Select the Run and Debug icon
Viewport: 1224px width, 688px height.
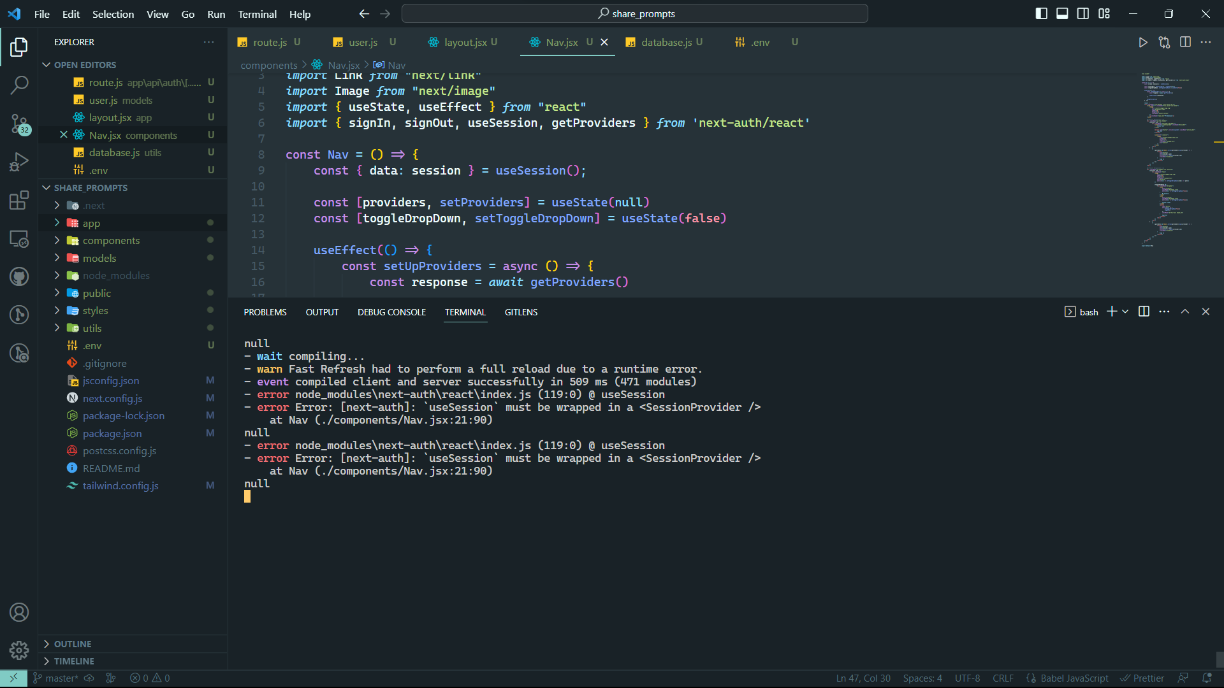[x=19, y=161]
